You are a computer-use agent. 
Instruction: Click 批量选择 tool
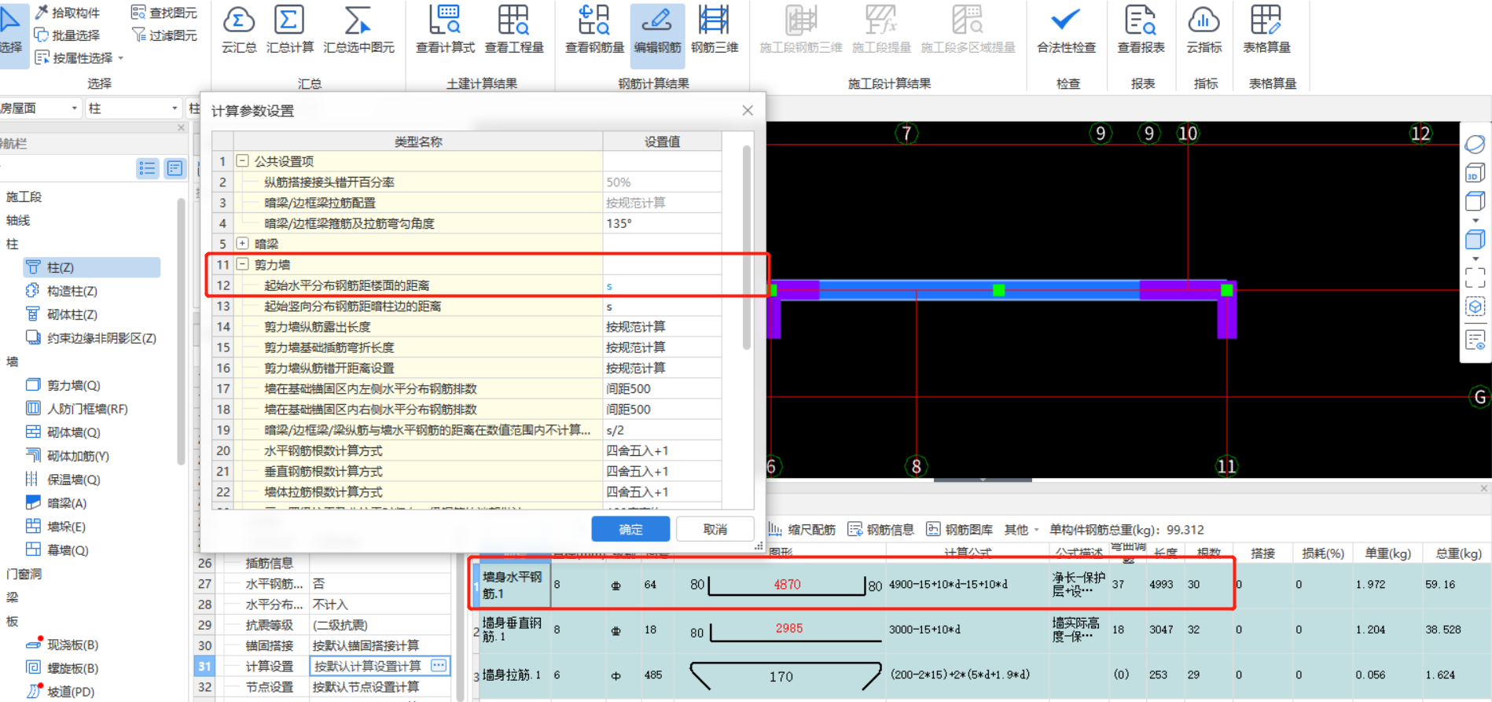[68, 35]
